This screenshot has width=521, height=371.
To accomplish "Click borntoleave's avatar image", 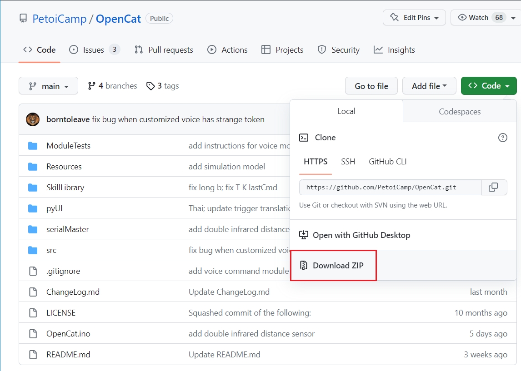I will click(x=33, y=119).
